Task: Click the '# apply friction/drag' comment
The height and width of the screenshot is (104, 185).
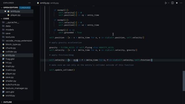Action: click(61, 55)
